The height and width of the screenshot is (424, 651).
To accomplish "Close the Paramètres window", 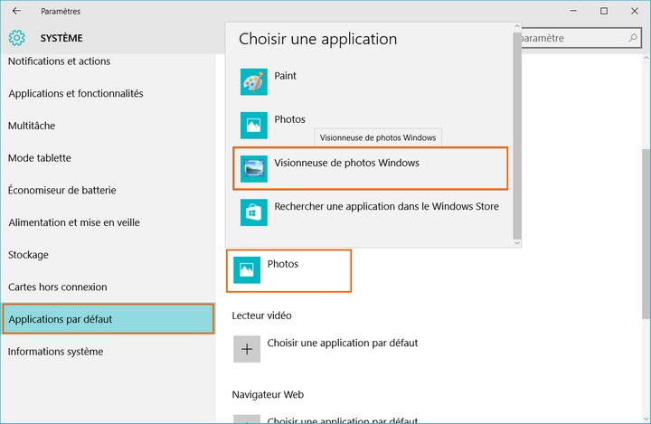I will [635, 11].
